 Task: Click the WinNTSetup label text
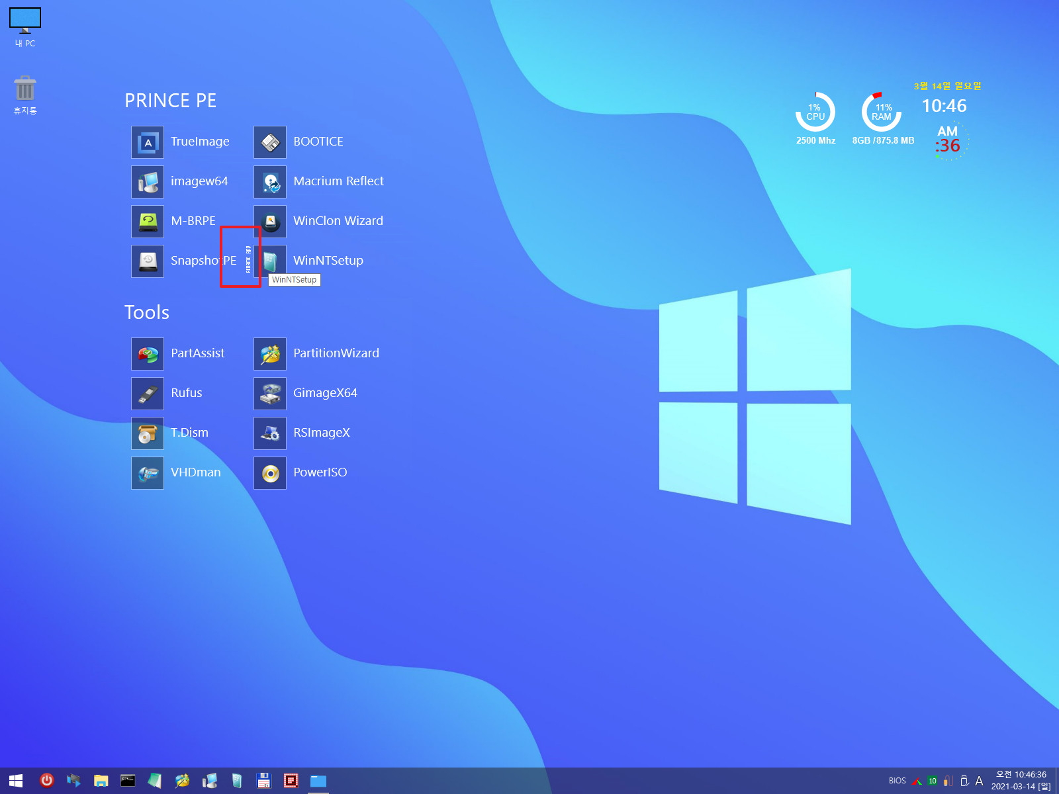pos(328,261)
